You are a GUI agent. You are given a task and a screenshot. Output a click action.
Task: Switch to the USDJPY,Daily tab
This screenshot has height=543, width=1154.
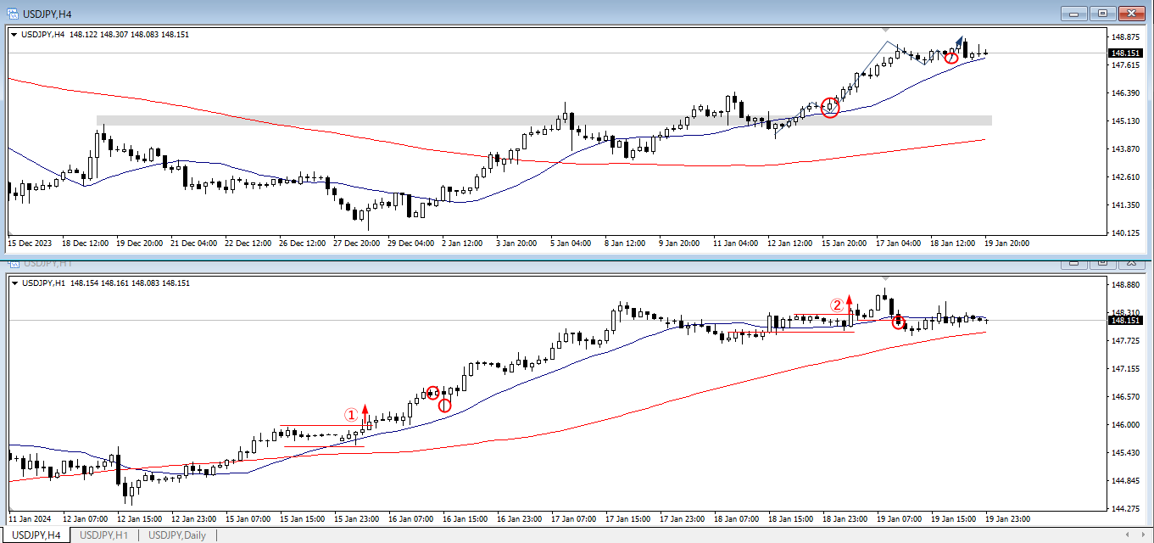coord(176,535)
